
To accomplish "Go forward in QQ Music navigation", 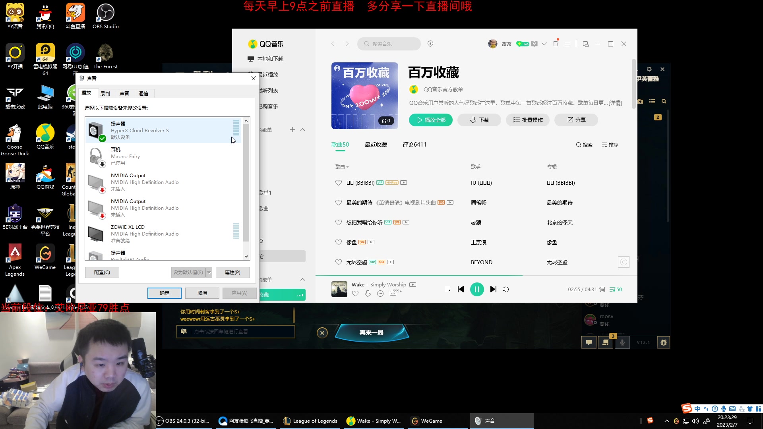I will (x=347, y=44).
